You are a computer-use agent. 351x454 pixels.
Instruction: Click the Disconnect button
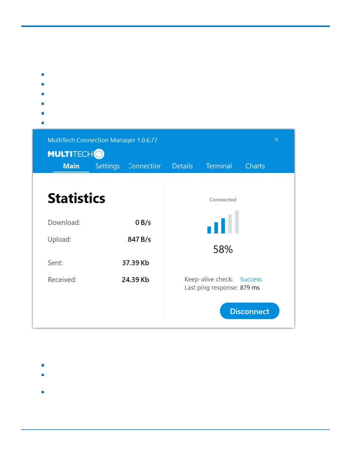pyautogui.click(x=249, y=311)
